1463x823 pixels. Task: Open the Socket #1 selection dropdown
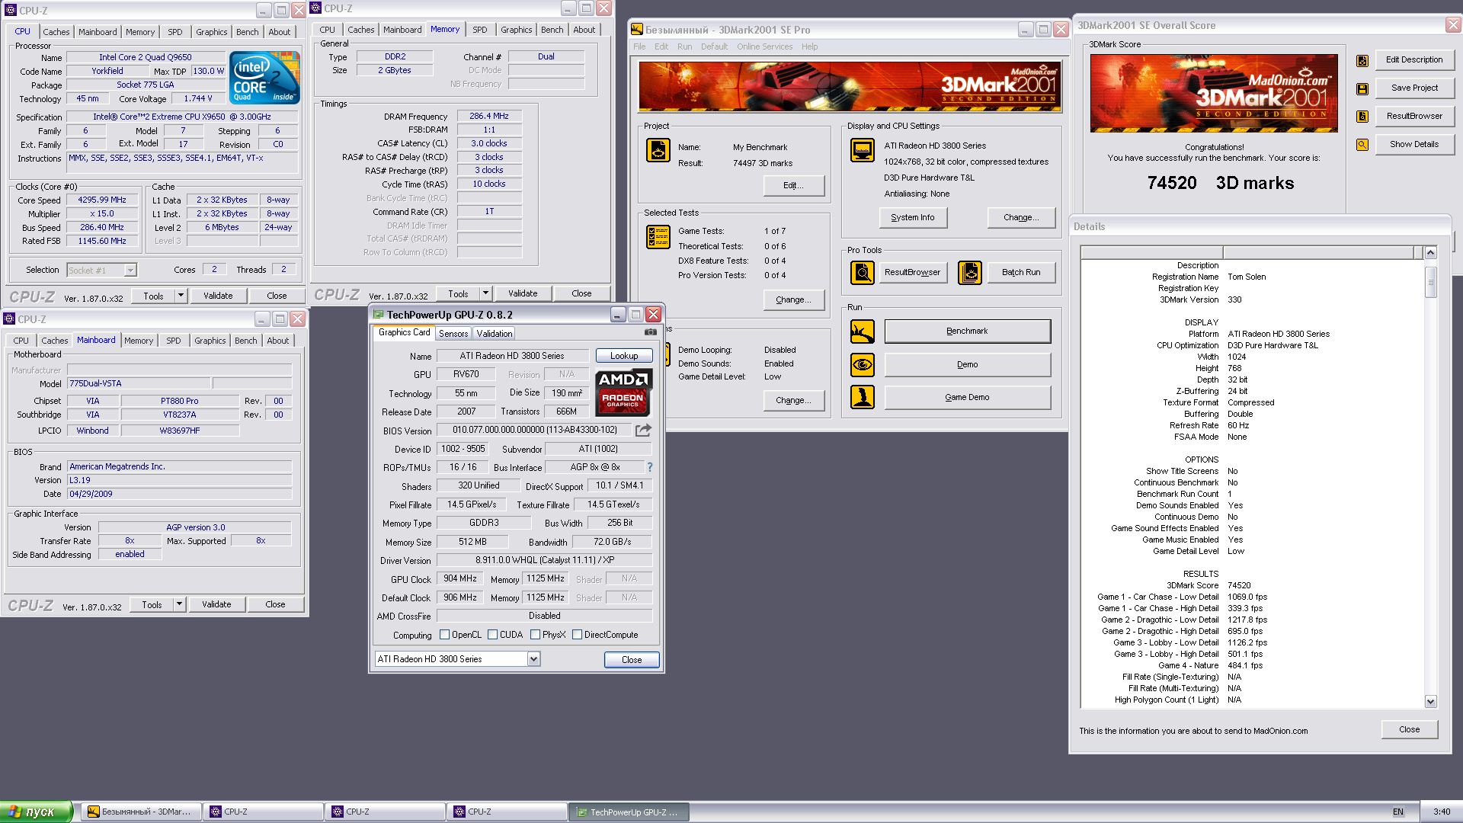coord(130,270)
